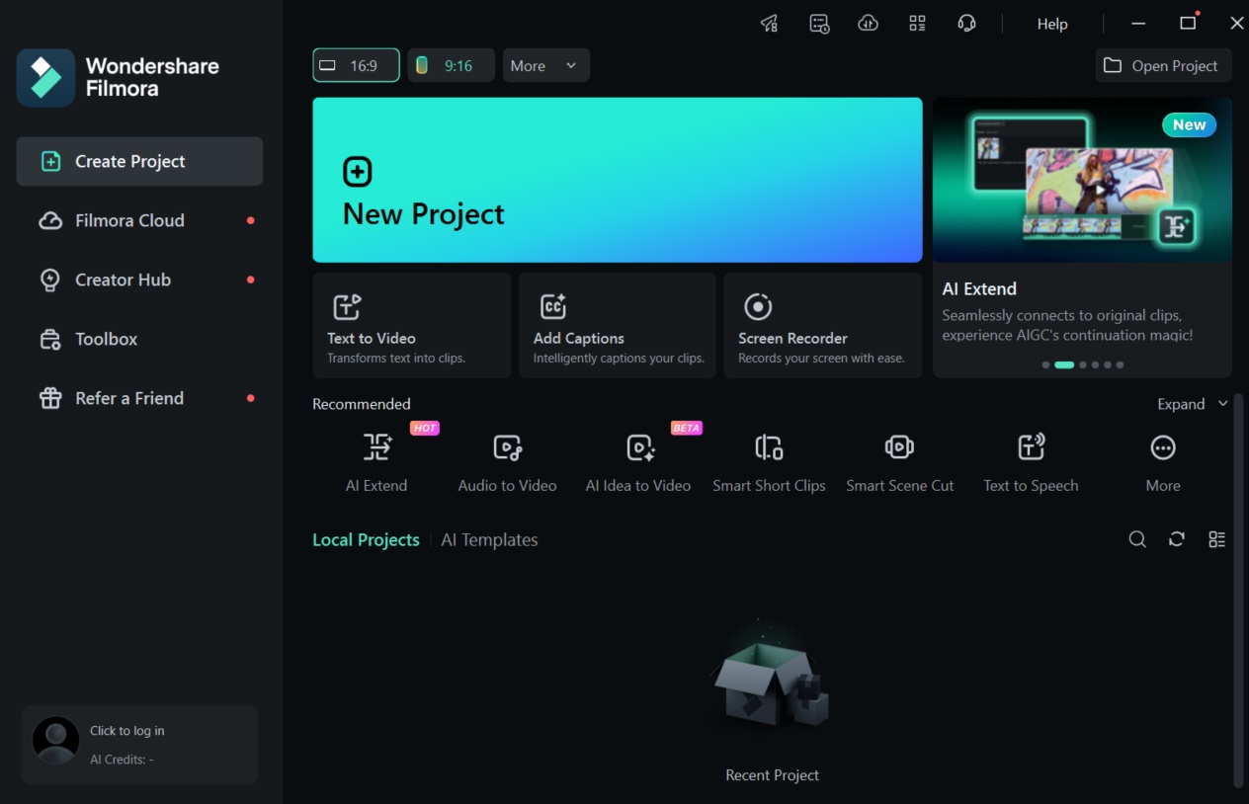
Task: Open Smart Scene Cut tool
Action: (899, 448)
